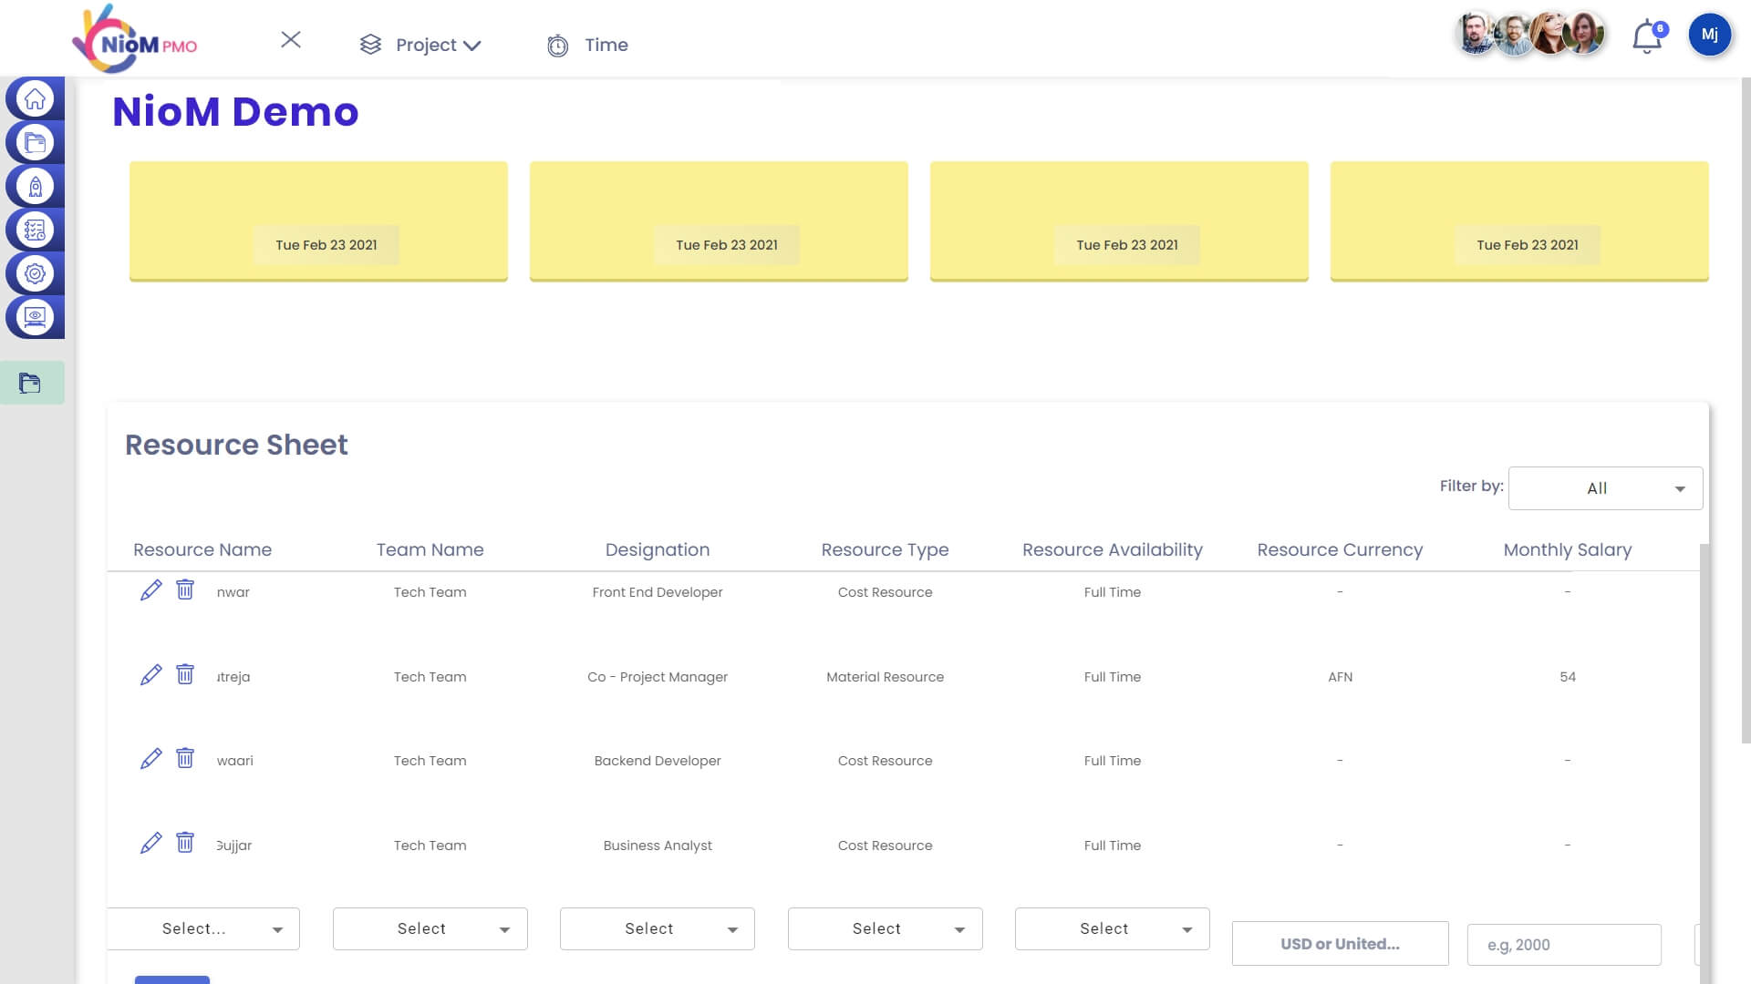
Task: Open the rocket icon in sidebar
Action: 35,187
